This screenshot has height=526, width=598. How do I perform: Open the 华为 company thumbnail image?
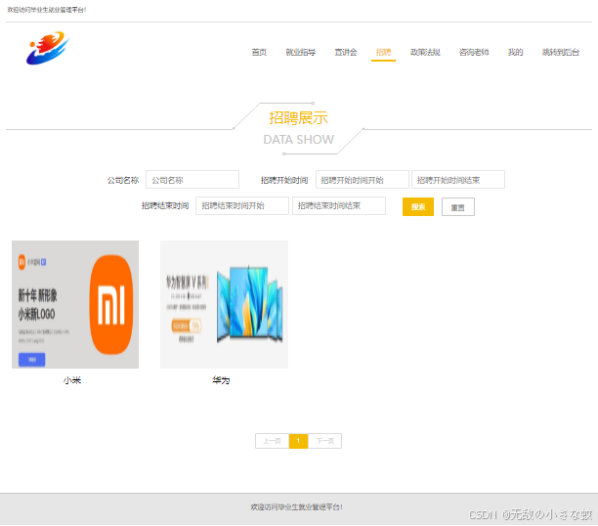[224, 304]
